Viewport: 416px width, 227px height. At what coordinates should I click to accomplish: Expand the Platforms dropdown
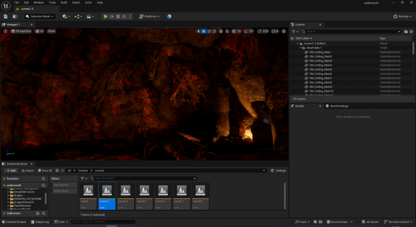coord(149,16)
